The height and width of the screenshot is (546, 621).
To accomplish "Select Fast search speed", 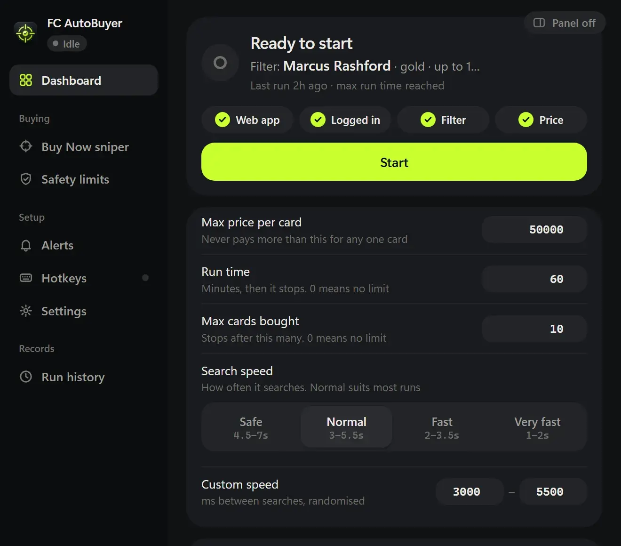I will point(442,427).
